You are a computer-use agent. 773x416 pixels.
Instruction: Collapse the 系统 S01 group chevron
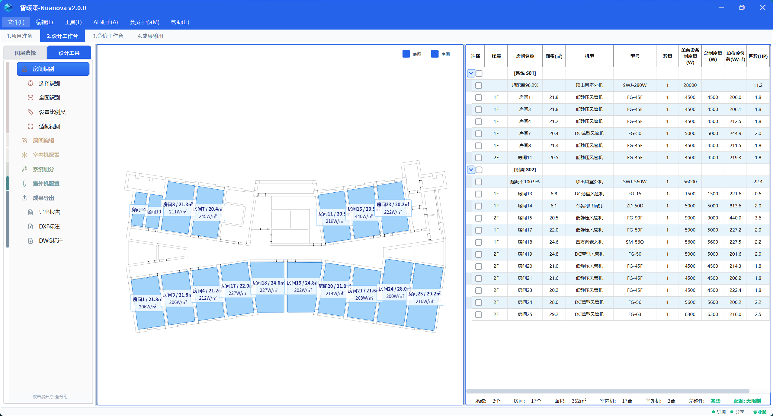471,73
